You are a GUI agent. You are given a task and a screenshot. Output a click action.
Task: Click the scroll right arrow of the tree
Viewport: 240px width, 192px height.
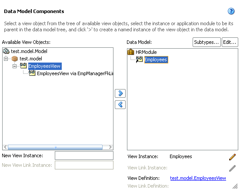[x=110, y=147]
